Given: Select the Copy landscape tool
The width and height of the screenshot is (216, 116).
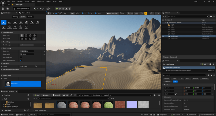Looking at the screenshot, I should 21,27.
